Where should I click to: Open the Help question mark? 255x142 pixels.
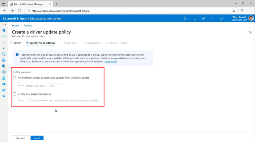coord(212,18)
